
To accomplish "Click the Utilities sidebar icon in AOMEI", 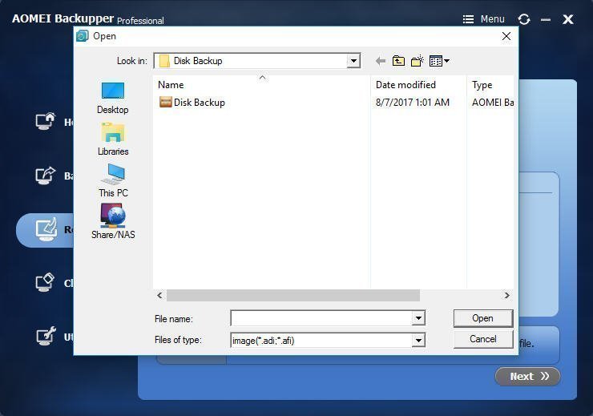I will pyautogui.click(x=46, y=336).
